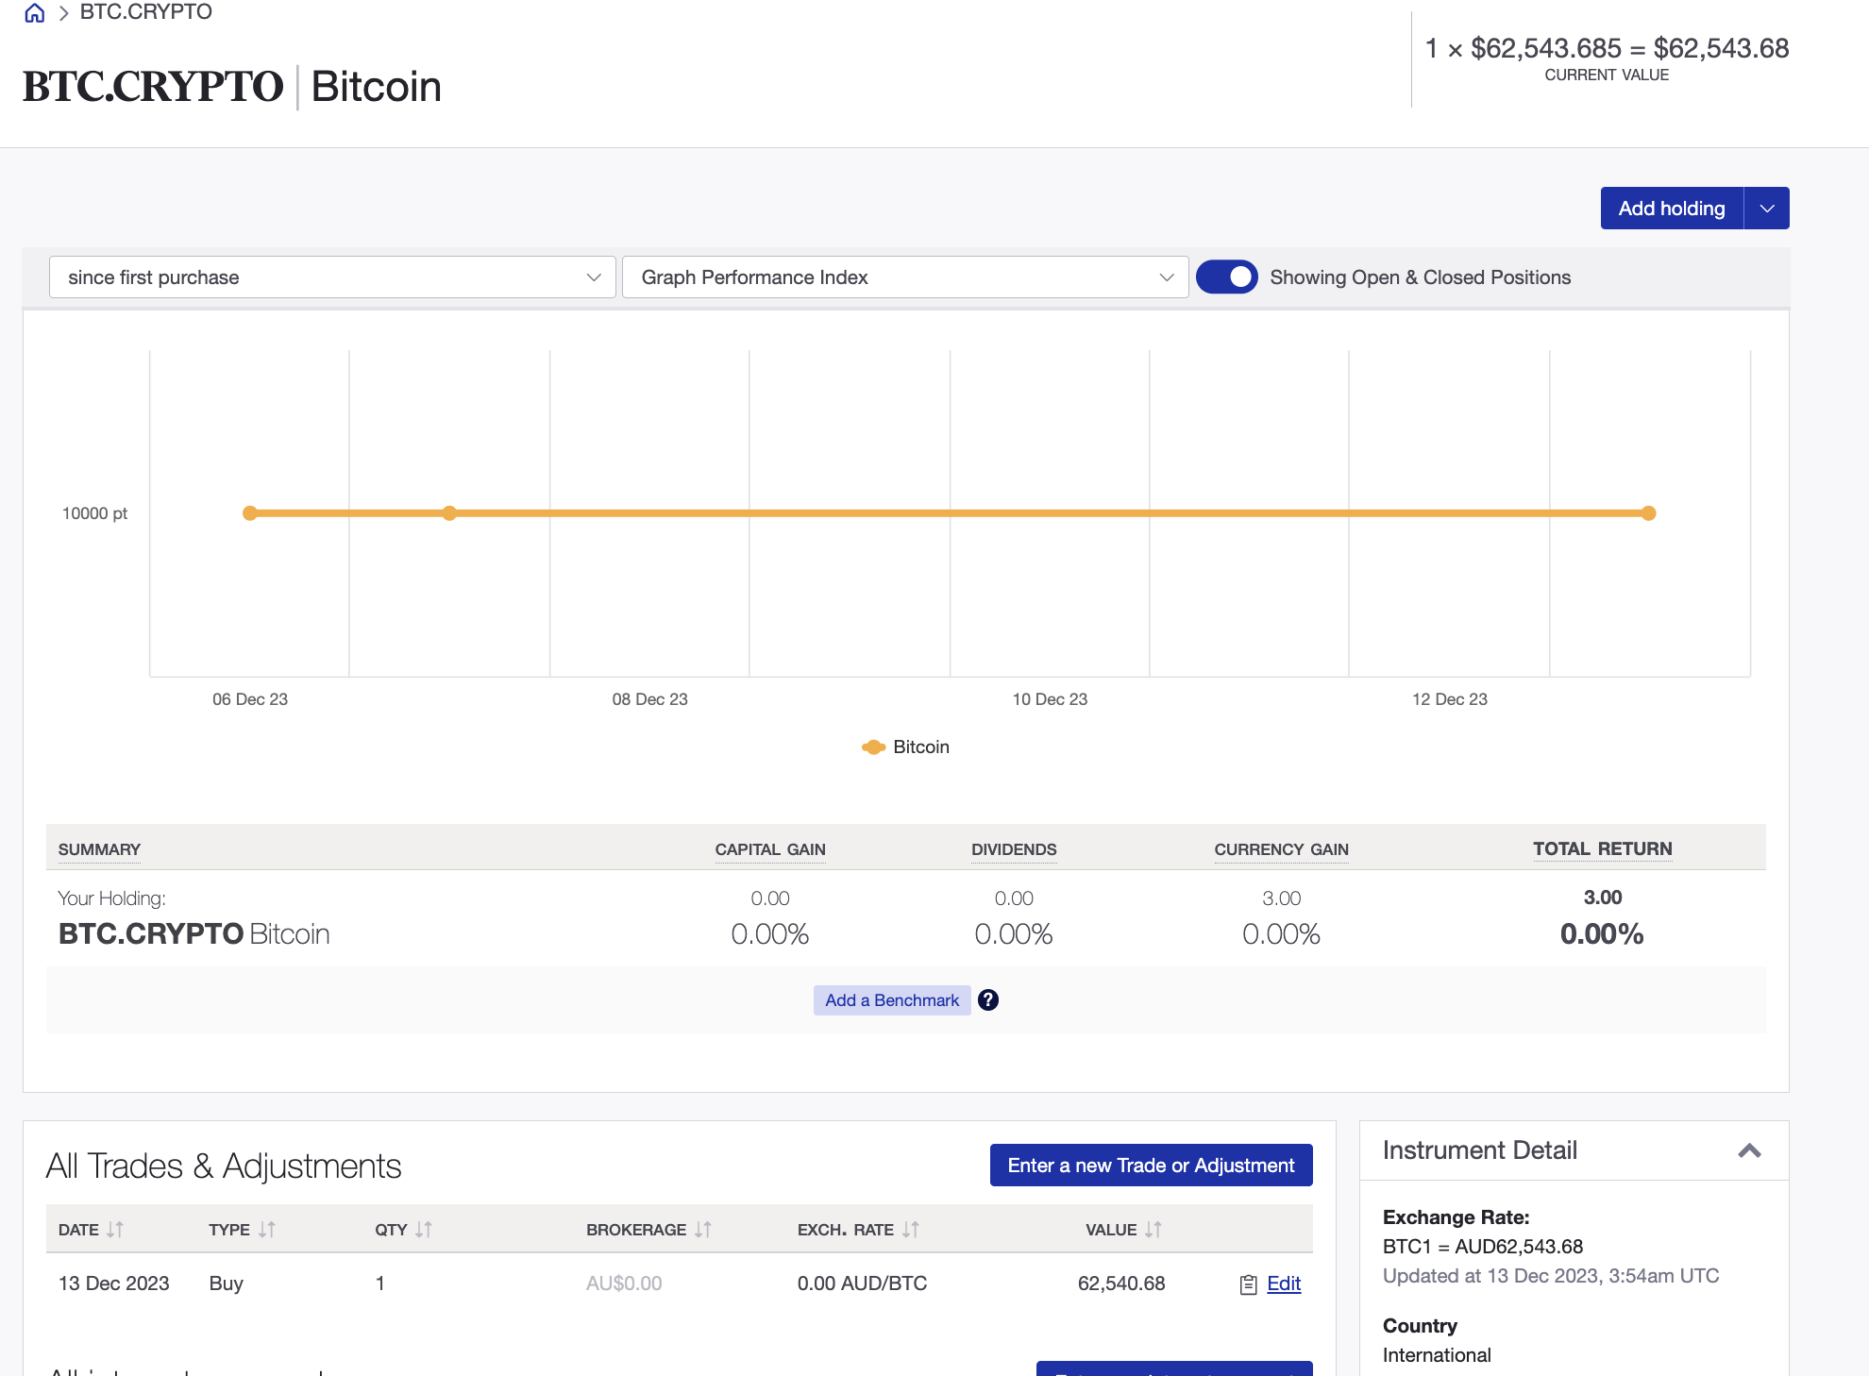The width and height of the screenshot is (1869, 1376).
Task: Click Add a Benchmark
Action: pos(891,999)
